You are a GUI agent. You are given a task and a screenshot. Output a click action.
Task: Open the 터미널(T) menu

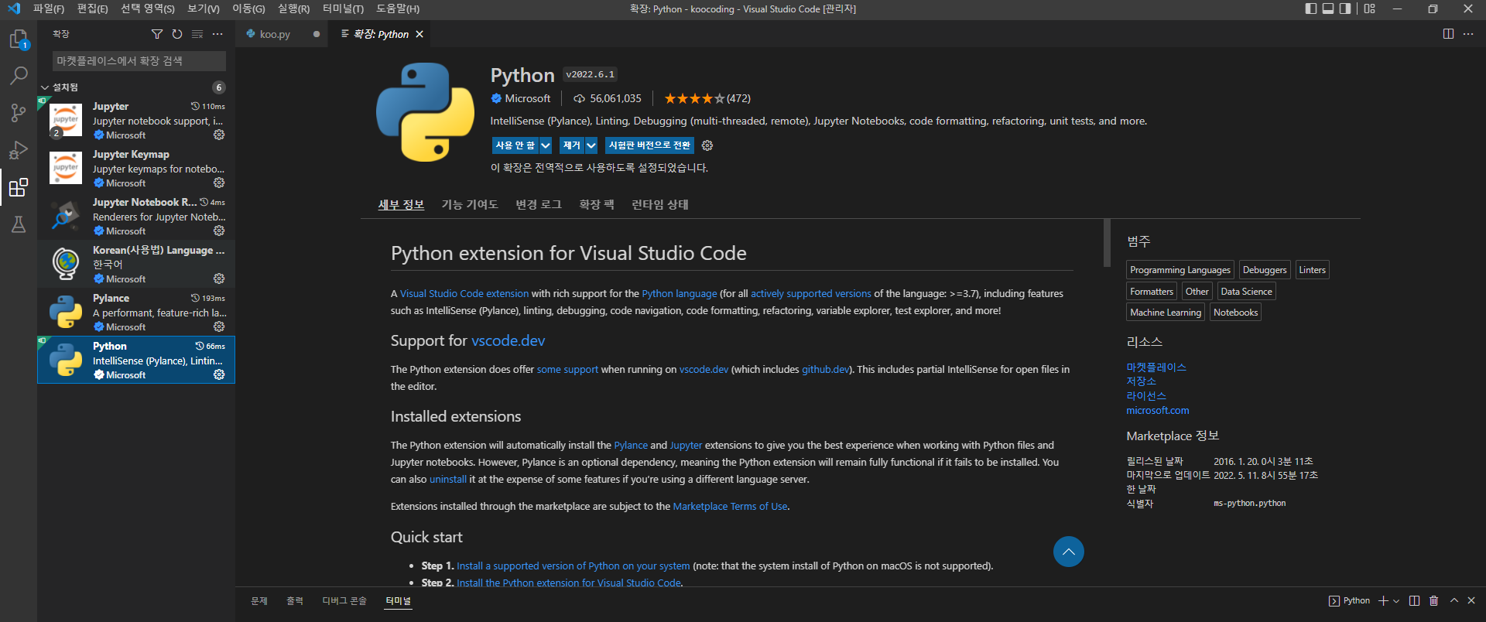343,9
